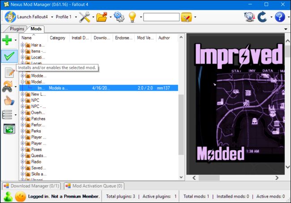The height and width of the screenshot is (203, 291).
Task: Click the thumbs-up endorse mod icon
Action: [9, 101]
